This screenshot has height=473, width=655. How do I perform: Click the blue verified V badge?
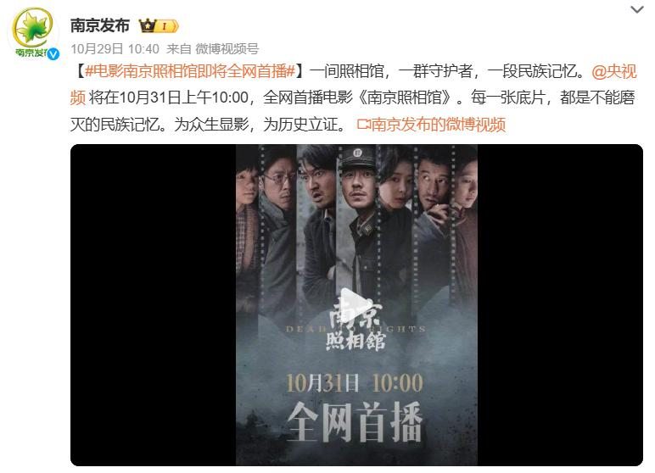[x=53, y=54]
